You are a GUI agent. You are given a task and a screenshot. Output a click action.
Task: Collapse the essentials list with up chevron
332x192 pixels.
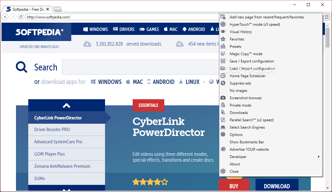pos(66,105)
